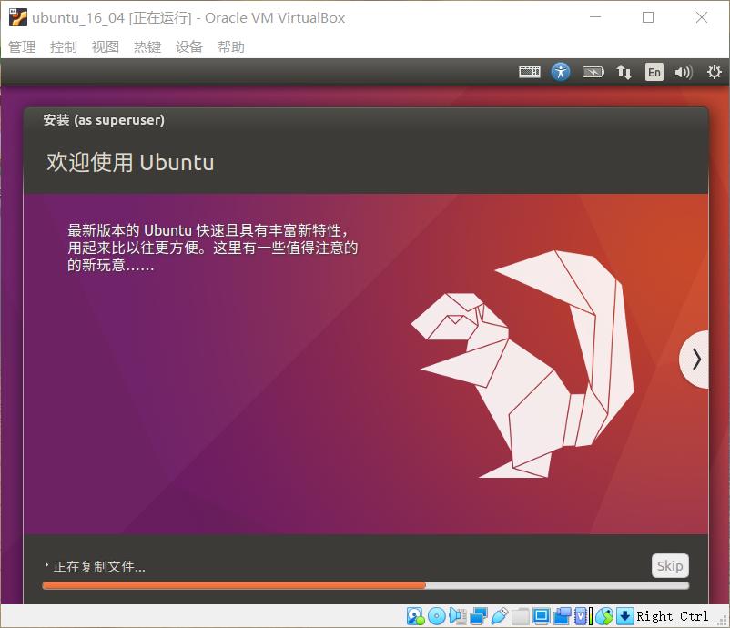Click the USB devices status icon
The image size is (730, 628).
point(499,616)
